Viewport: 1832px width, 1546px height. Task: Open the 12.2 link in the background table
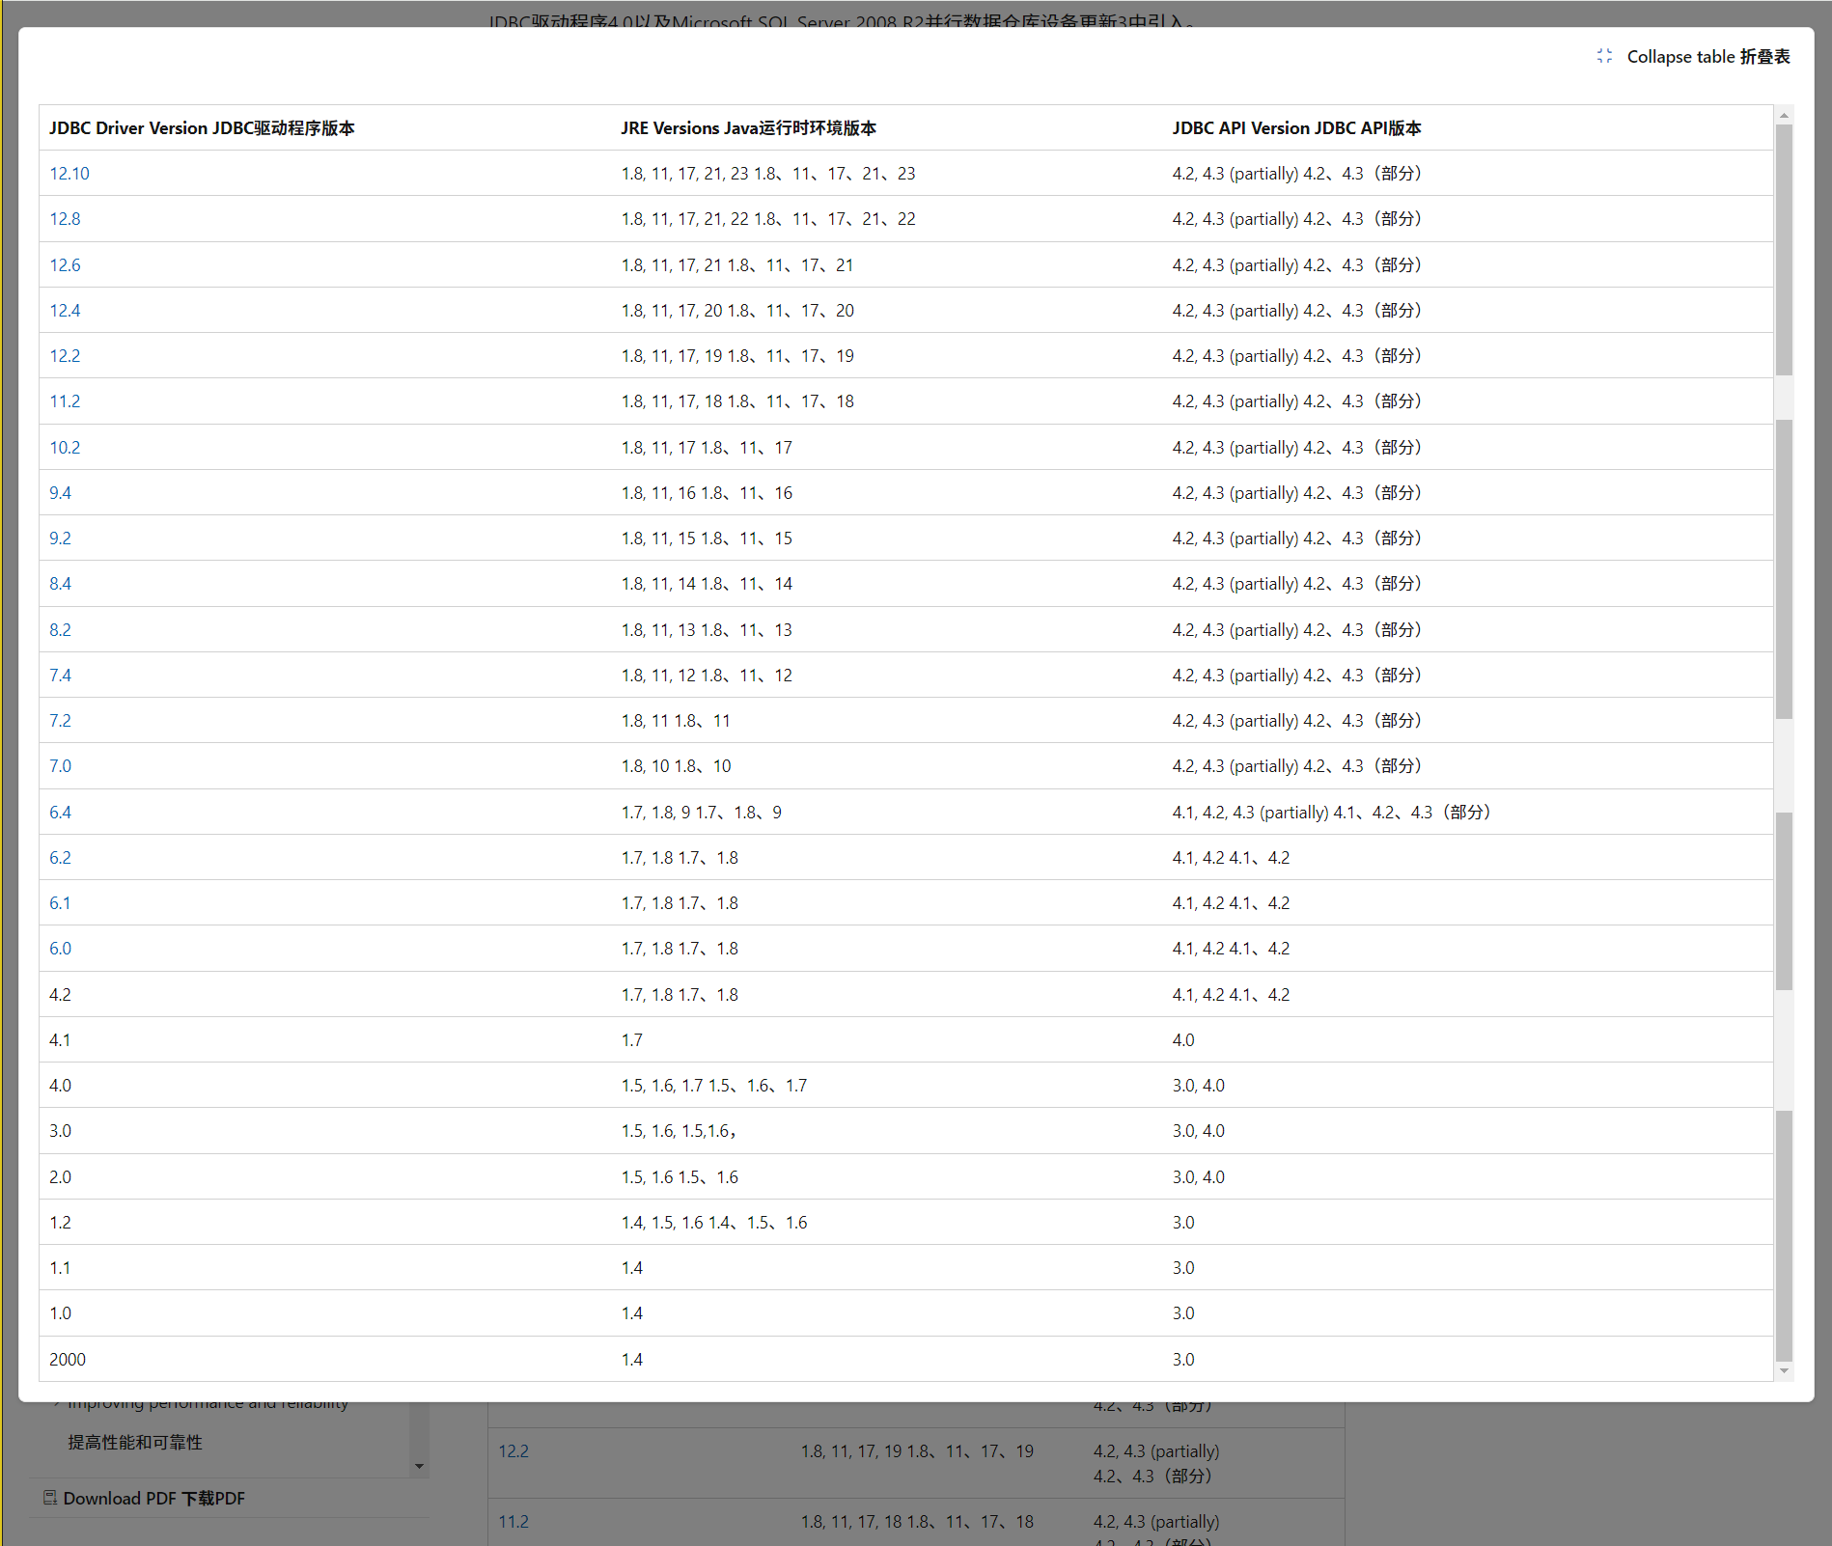(x=514, y=1451)
